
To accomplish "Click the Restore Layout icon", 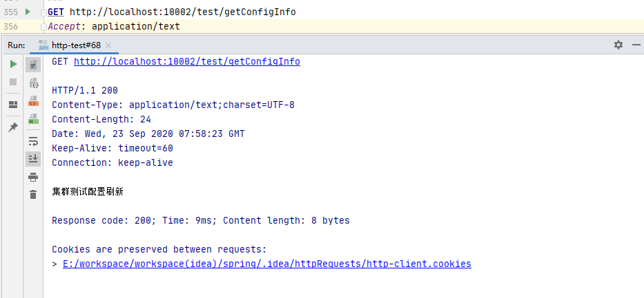I will [13, 105].
